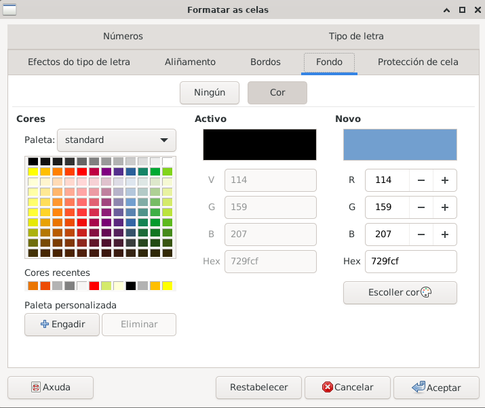The height and width of the screenshot is (408, 485).
Task: Pick black swatch in standard palette
Action: point(33,161)
